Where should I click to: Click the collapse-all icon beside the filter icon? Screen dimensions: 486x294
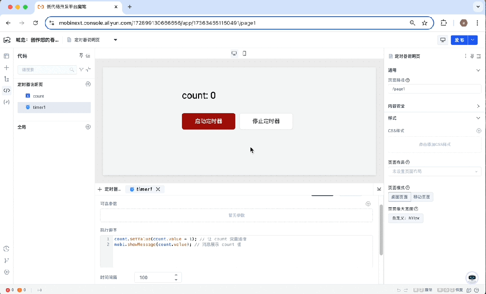coord(88,70)
